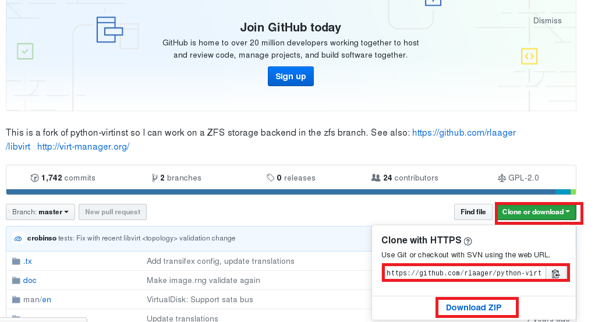Screen dimensions: 609x322
Task: Click the releases tag icon
Action: click(270, 178)
